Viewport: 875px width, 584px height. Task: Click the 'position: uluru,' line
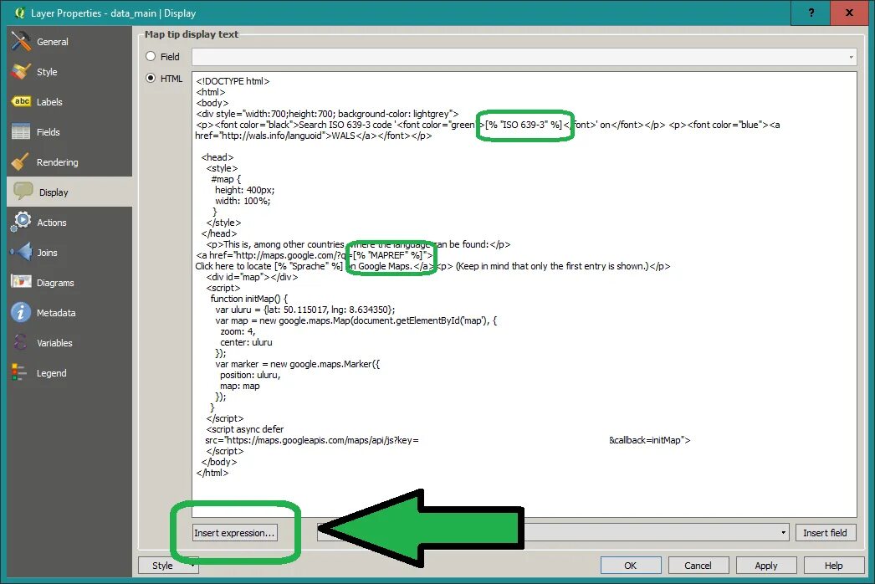click(250, 375)
